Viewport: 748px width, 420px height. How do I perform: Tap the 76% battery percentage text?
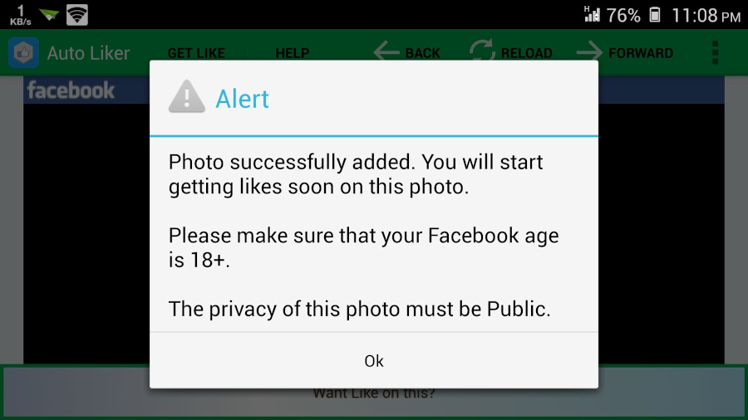coord(623,15)
